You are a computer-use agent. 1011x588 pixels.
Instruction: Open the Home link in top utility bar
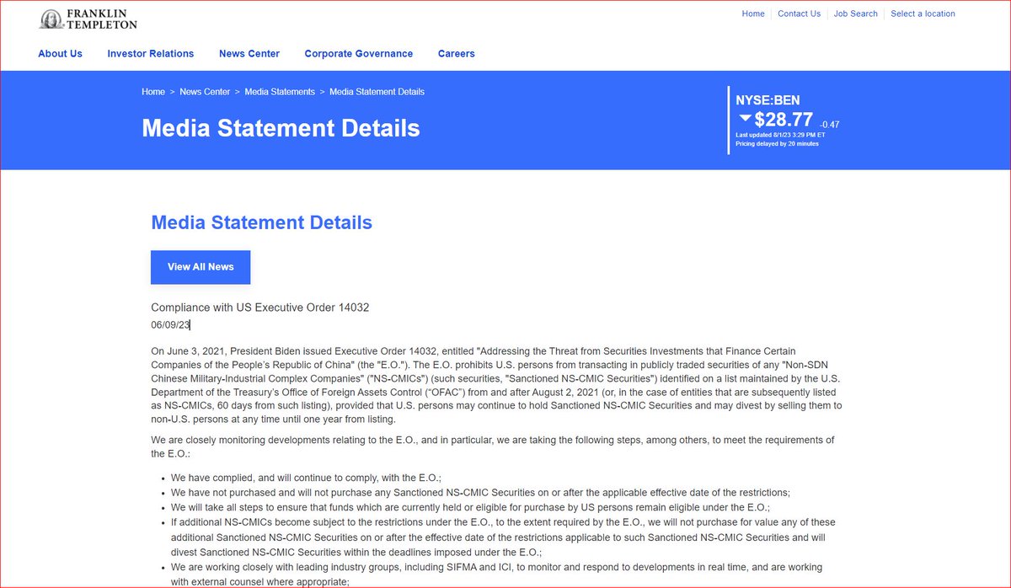753,13
